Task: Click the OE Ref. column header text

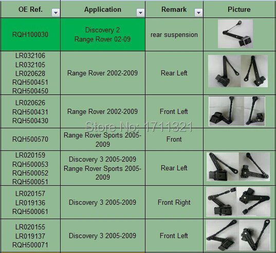Action: [x=30, y=9]
